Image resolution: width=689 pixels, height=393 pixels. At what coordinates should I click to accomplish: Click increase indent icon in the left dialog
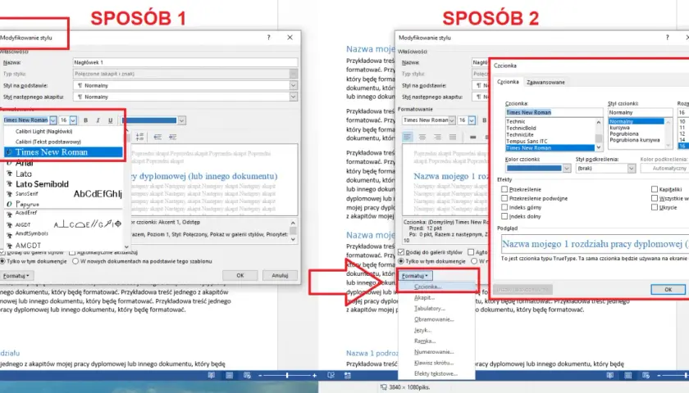[x=173, y=137]
